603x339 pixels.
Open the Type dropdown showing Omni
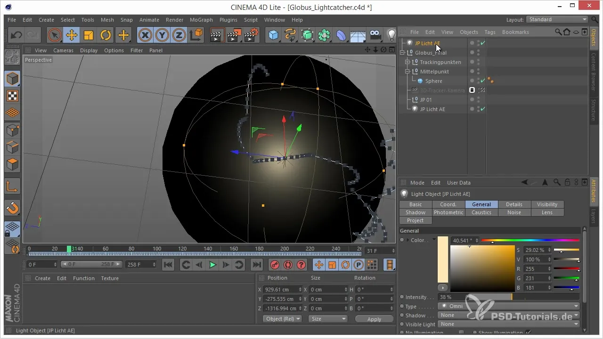(509, 306)
